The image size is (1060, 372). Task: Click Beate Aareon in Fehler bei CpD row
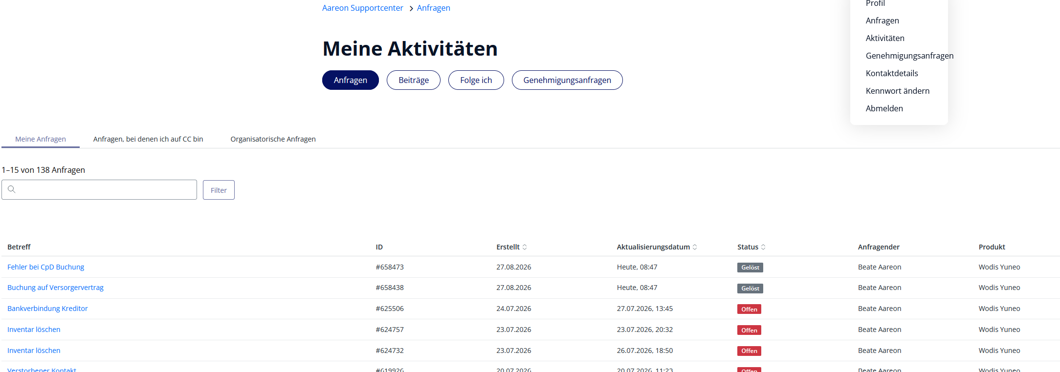point(879,267)
